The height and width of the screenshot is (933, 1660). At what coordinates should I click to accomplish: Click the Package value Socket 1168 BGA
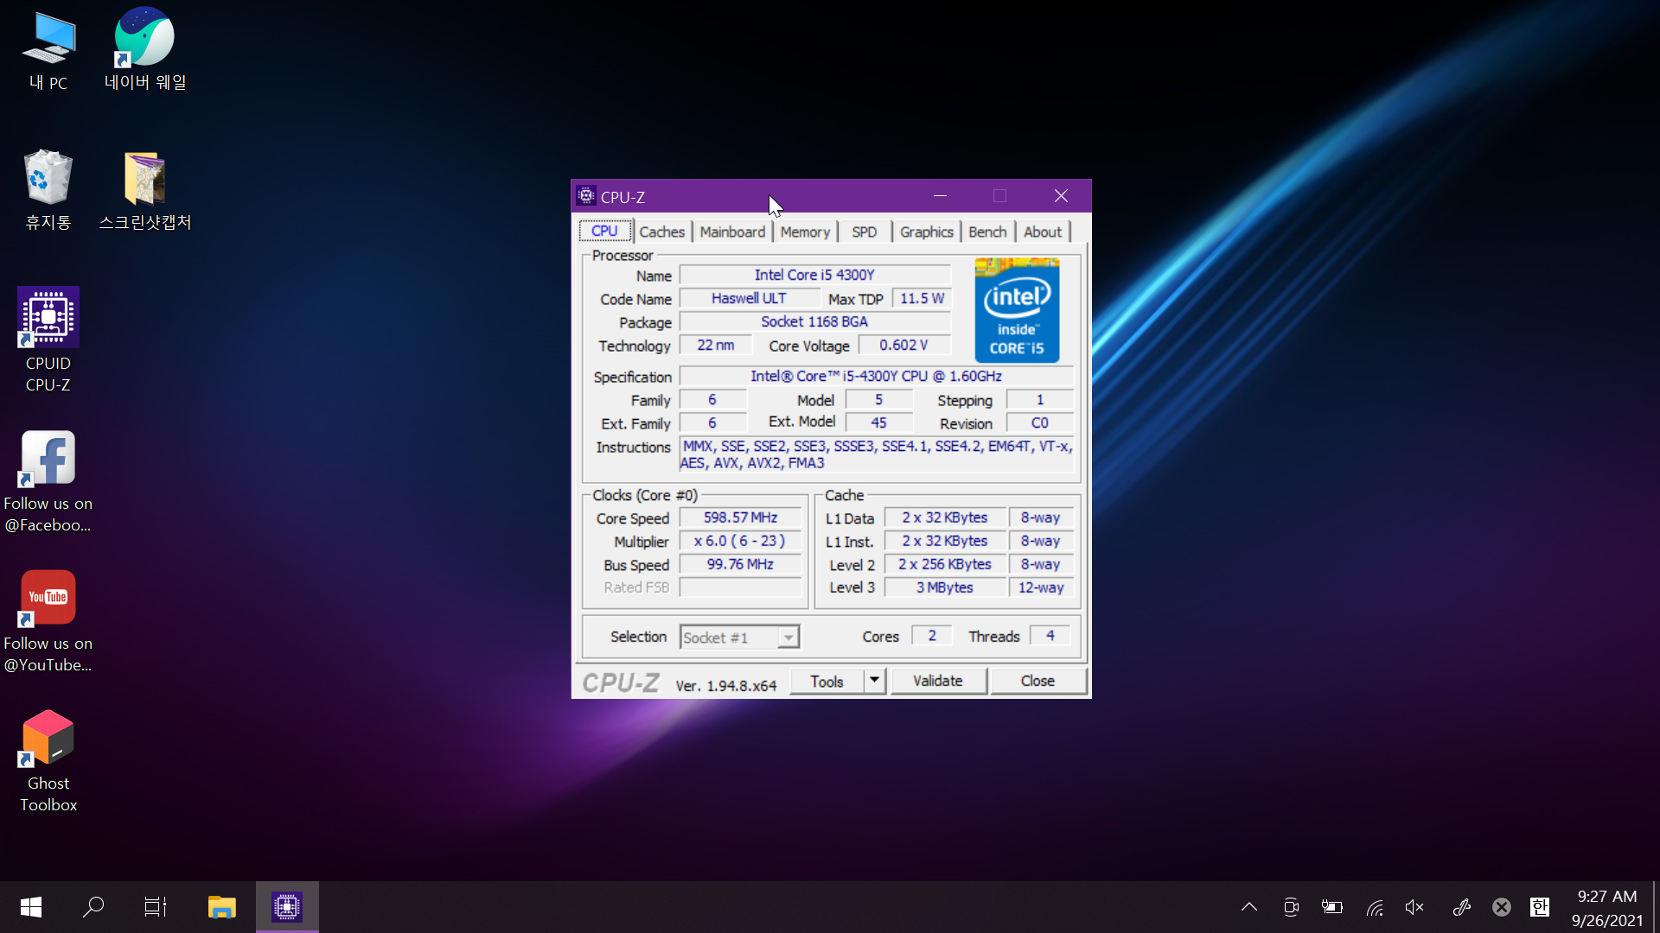click(814, 321)
